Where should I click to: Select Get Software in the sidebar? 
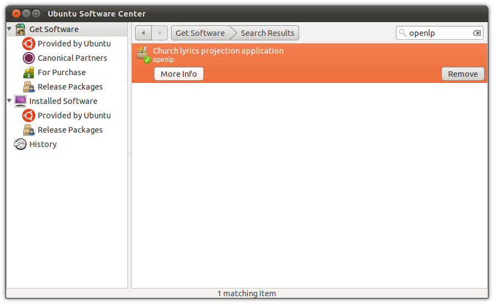(67, 29)
